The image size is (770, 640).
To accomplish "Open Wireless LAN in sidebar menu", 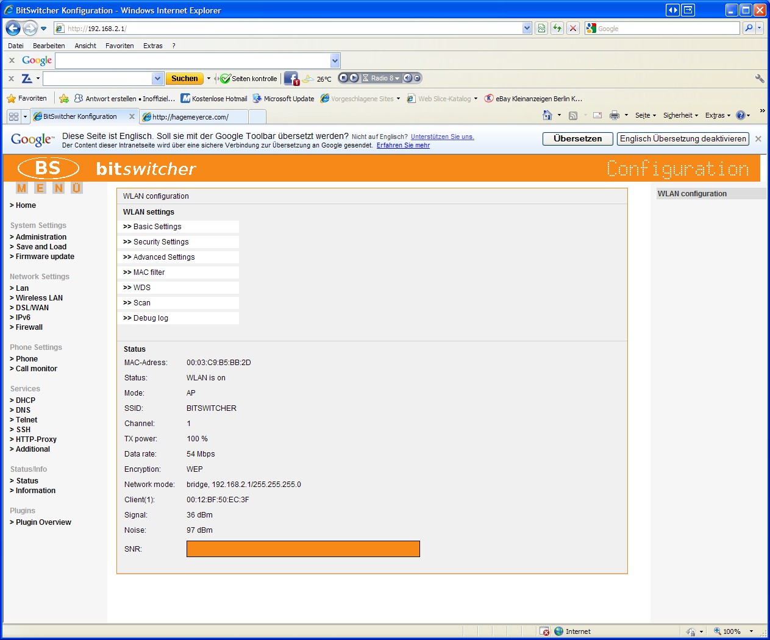I will pyautogui.click(x=39, y=298).
